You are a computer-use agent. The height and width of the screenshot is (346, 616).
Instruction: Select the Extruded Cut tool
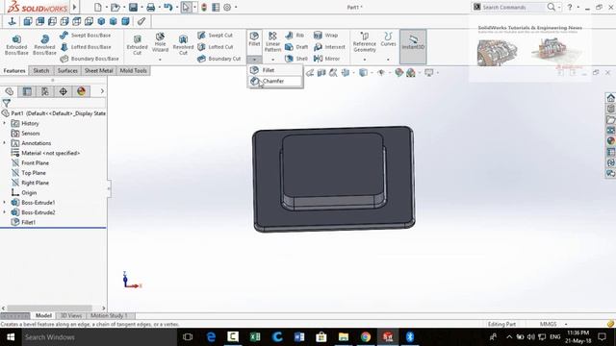tap(137, 45)
